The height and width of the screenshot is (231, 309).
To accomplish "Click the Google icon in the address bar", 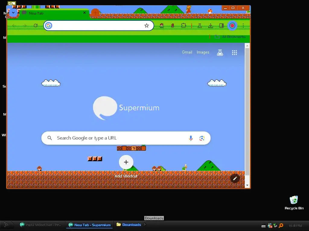I will 49,26.
